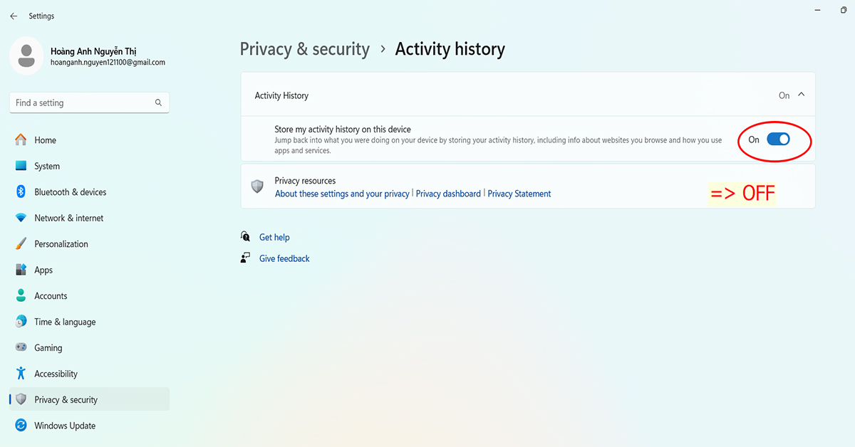Image resolution: width=855 pixels, height=447 pixels.
Task: Click the Network & internet wifi icon
Action: coord(21,218)
